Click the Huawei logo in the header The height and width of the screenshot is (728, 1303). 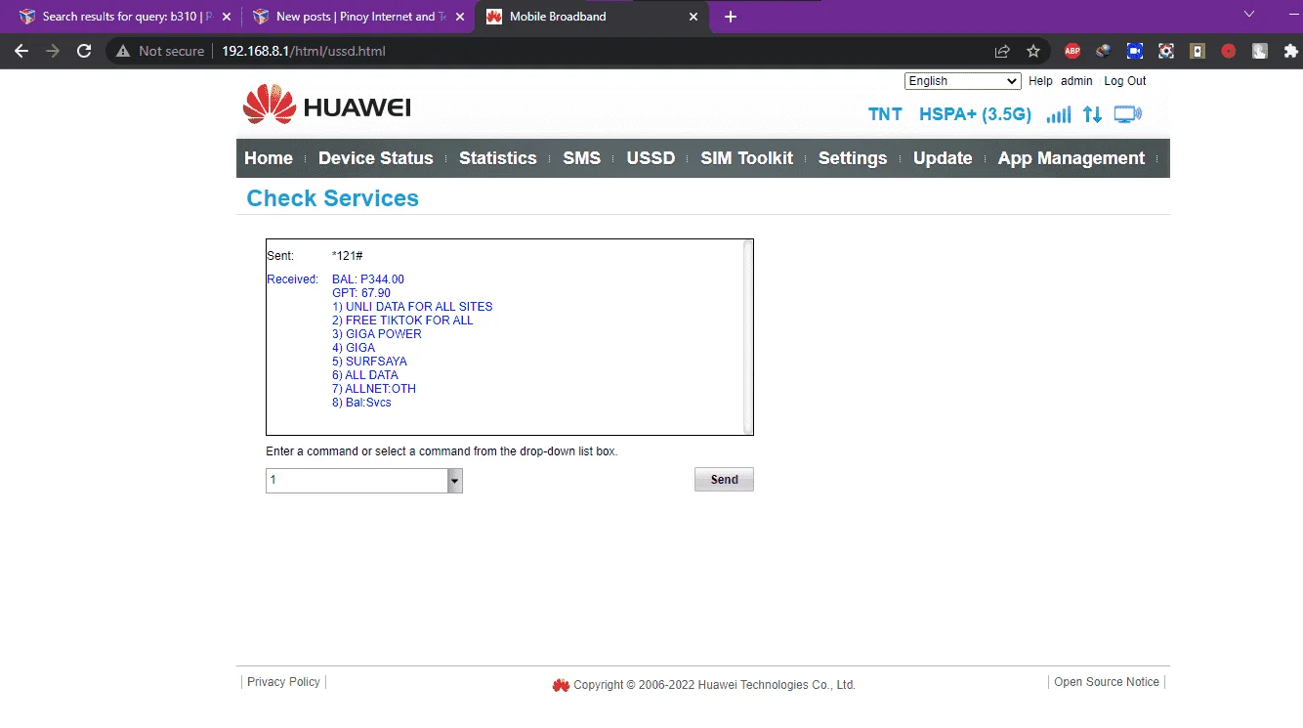tap(326, 105)
